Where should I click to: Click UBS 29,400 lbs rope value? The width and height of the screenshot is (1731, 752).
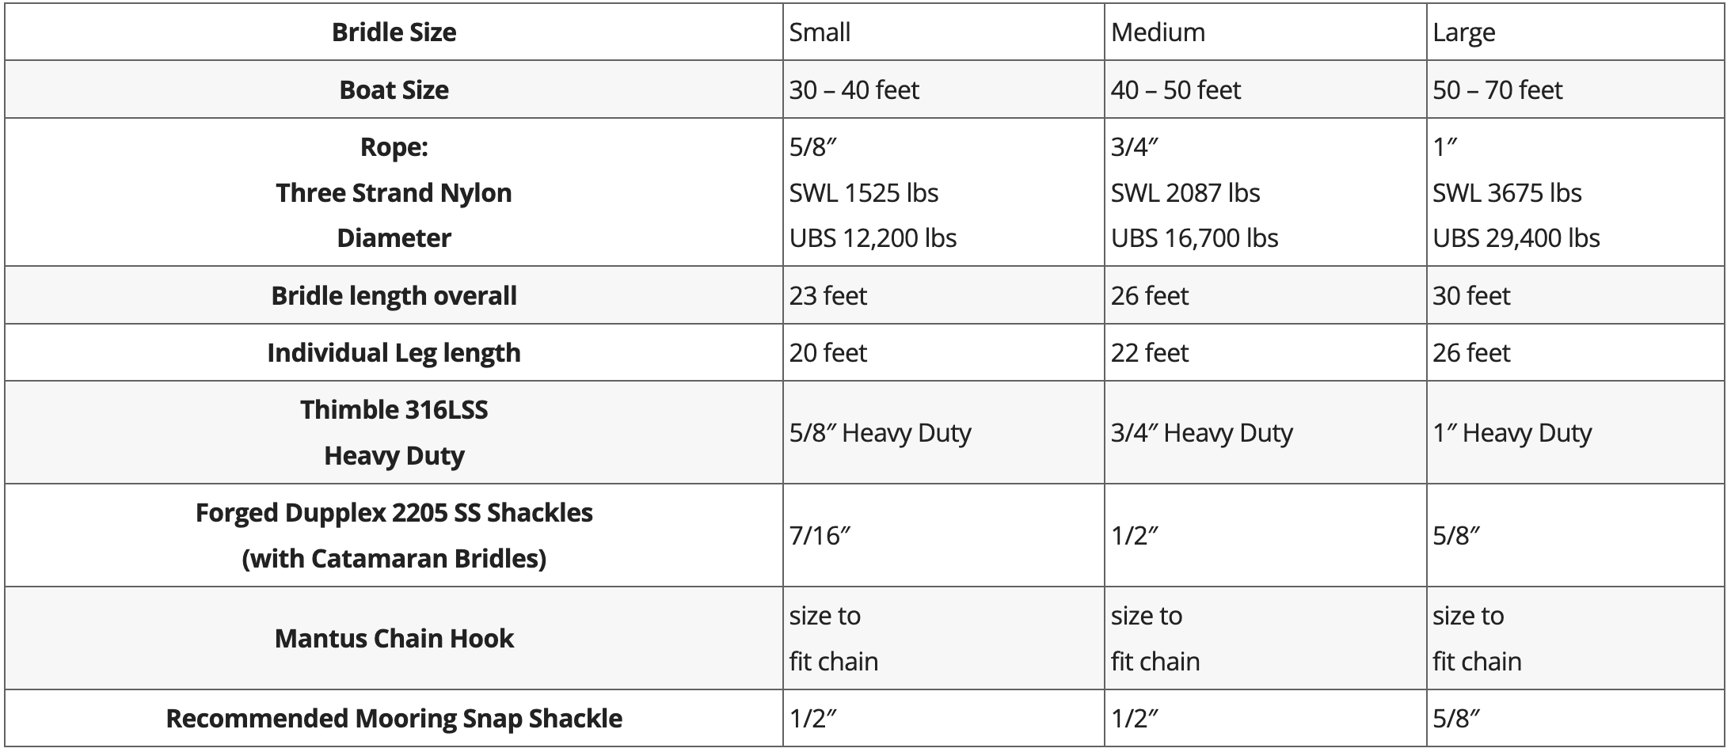[1516, 237]
